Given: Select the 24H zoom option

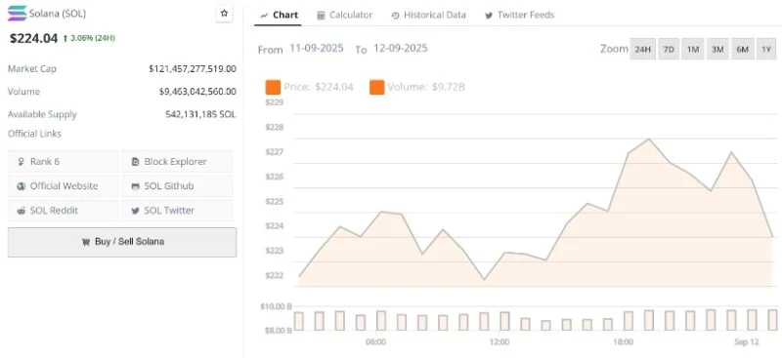Looking at the screenshot, I should [x=643, y=50].
